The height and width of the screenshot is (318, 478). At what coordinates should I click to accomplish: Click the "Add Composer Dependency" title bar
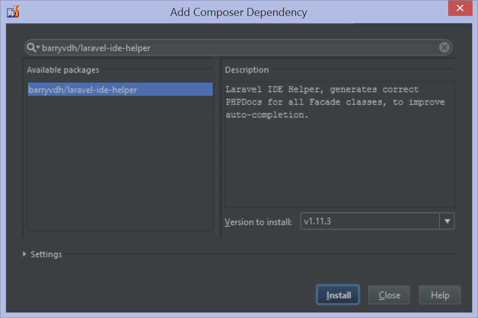(239, 12)
